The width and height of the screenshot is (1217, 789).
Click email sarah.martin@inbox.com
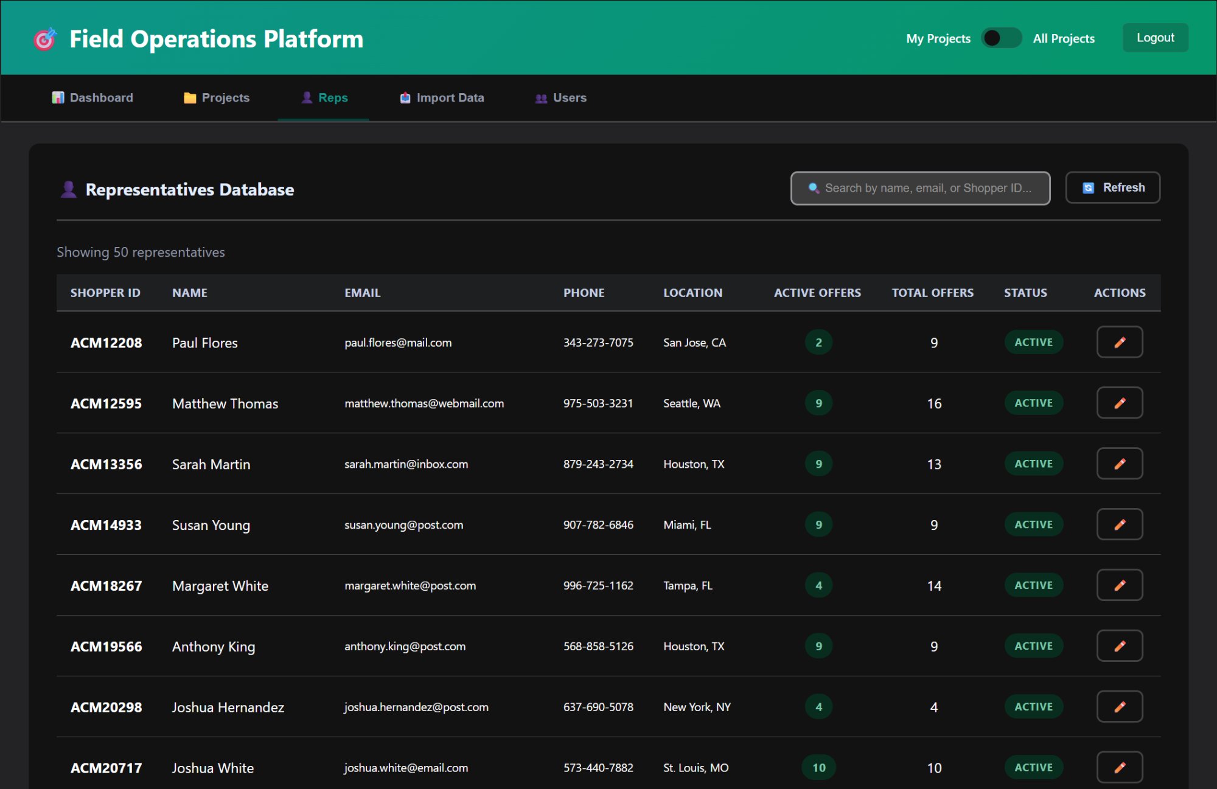tap(406, 464)
